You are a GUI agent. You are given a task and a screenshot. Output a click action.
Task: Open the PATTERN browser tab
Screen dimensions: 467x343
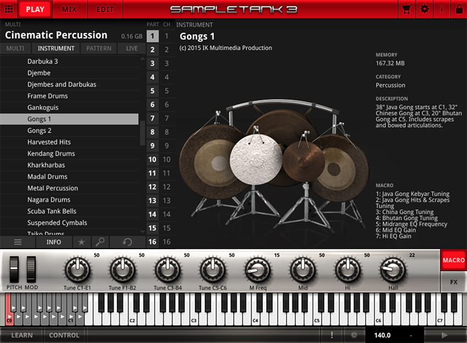98,48
